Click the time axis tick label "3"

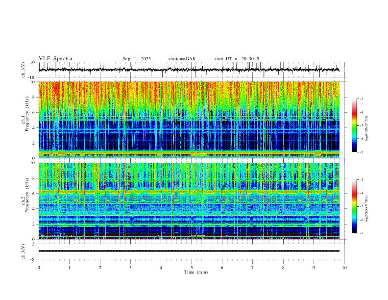click(x=130, y=268)
